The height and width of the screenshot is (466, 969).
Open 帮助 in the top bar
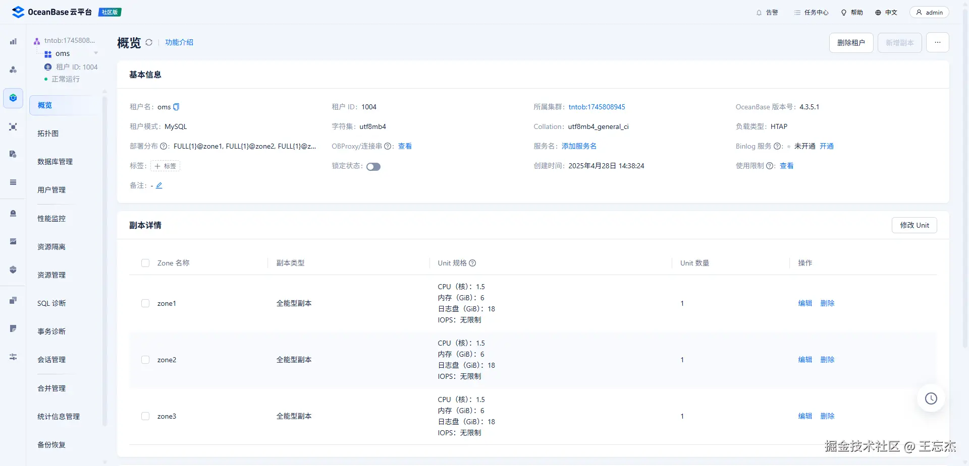coord(852,13)
